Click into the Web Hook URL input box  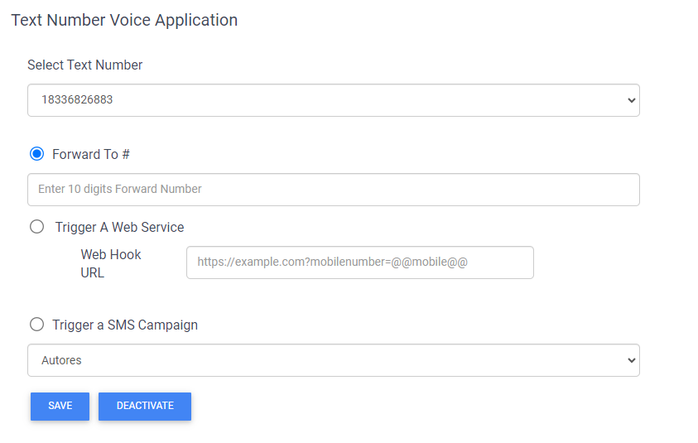tap(359, 262)
